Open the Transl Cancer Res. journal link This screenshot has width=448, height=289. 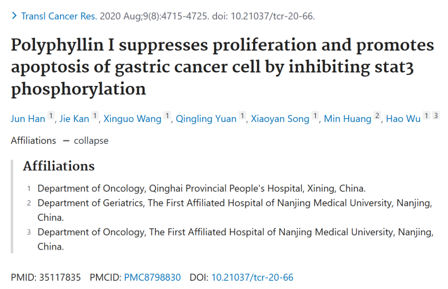click(x=59, y=16)
